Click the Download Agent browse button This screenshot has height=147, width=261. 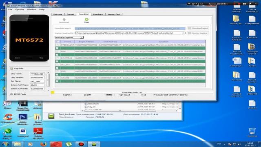(198, 28)
